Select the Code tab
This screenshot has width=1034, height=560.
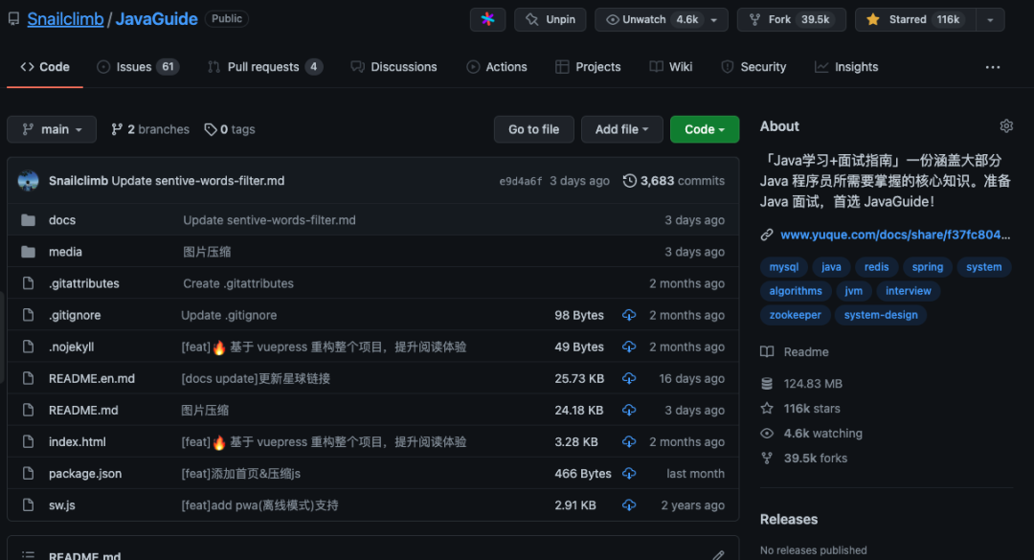(x=45, y=67)
